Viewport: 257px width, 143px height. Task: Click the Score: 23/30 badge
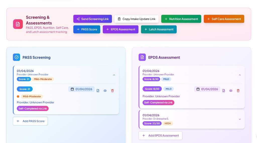pos(152,123)
